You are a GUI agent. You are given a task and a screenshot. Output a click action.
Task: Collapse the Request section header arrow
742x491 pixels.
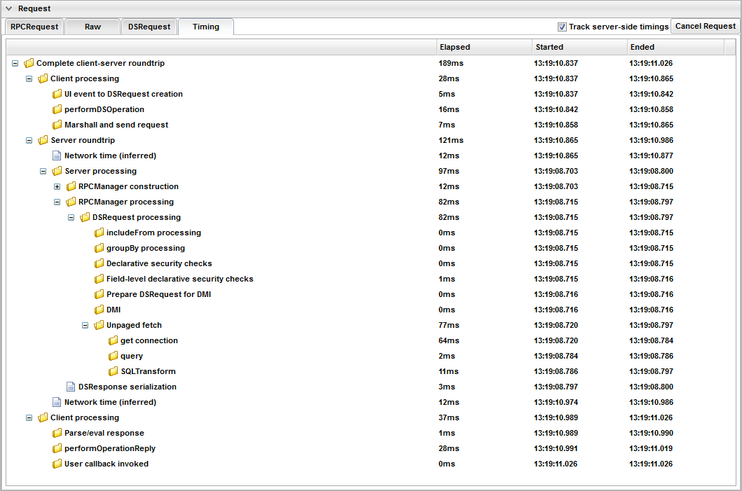[x=9, y=9]
